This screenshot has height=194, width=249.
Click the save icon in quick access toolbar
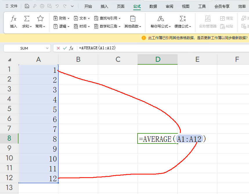coord(27,6)
